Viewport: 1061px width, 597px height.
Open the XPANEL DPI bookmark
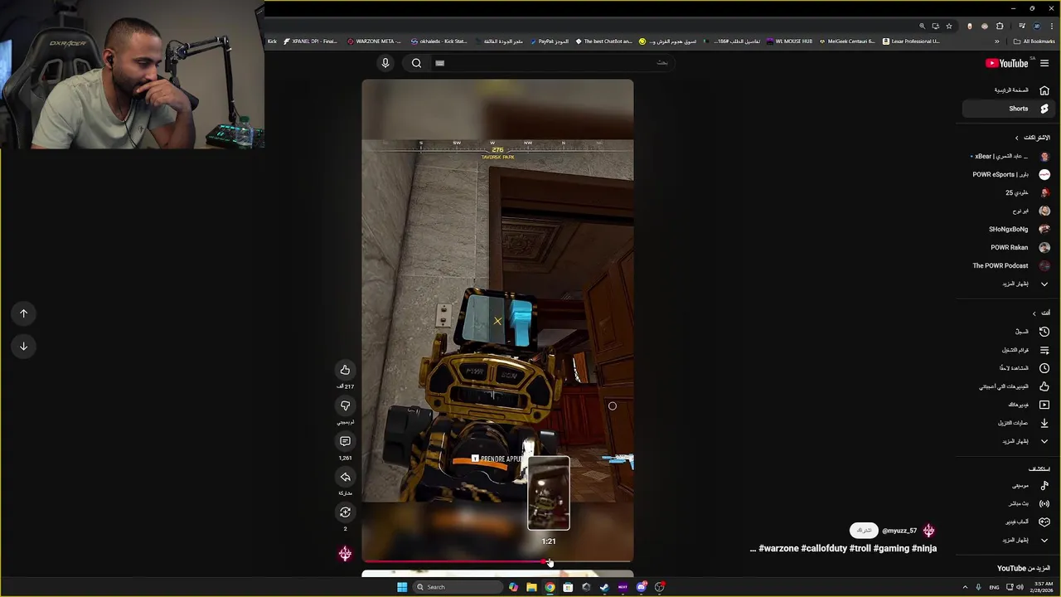pos(310,41)
